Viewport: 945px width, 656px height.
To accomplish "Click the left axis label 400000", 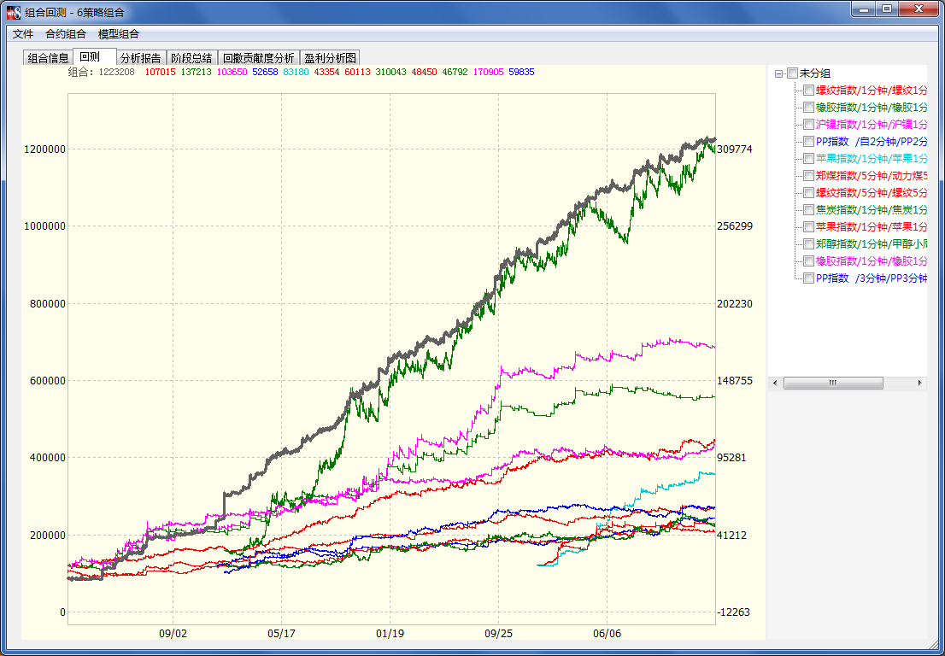I will click(x=48, y=458).
